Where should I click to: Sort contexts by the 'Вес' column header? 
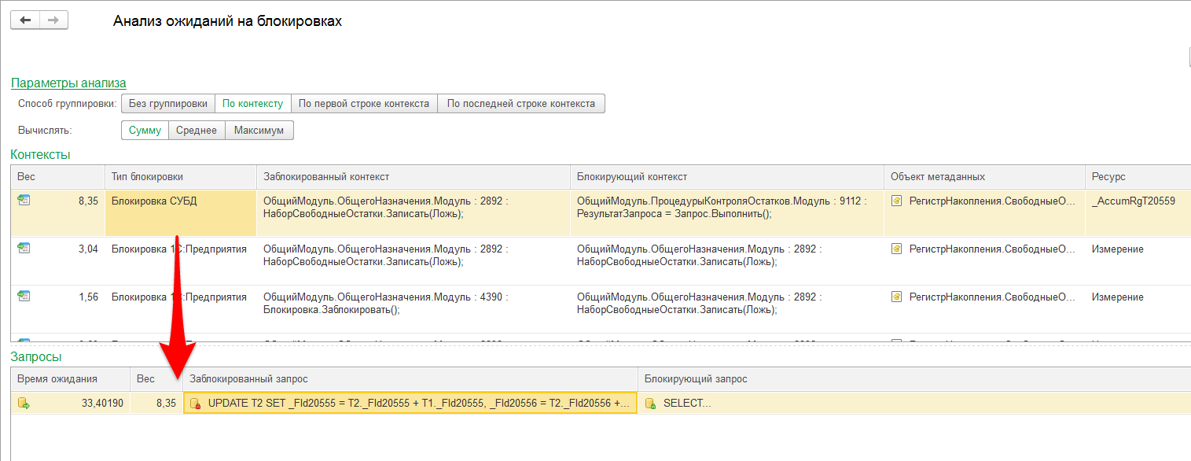coord(57,177)
